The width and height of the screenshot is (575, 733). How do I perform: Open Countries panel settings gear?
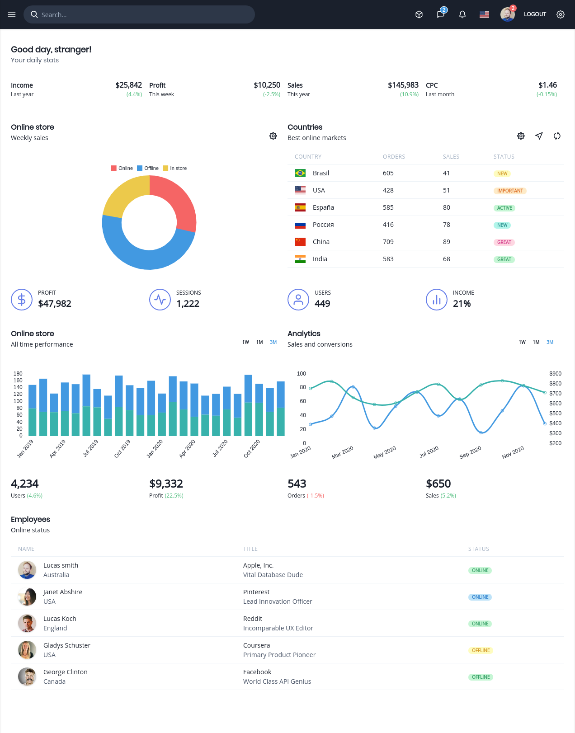pos(521,136)
